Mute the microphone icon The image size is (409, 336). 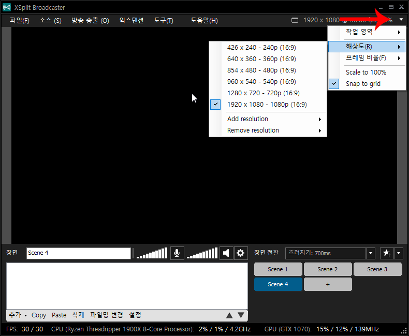point(177,253)
